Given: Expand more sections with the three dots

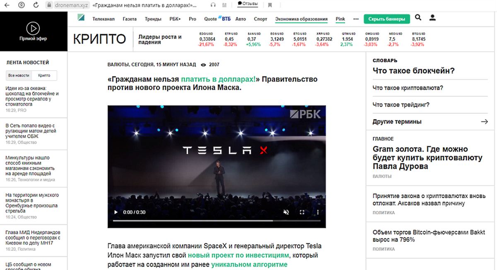Looking at the screenshot, I should [x=356, y=19].
